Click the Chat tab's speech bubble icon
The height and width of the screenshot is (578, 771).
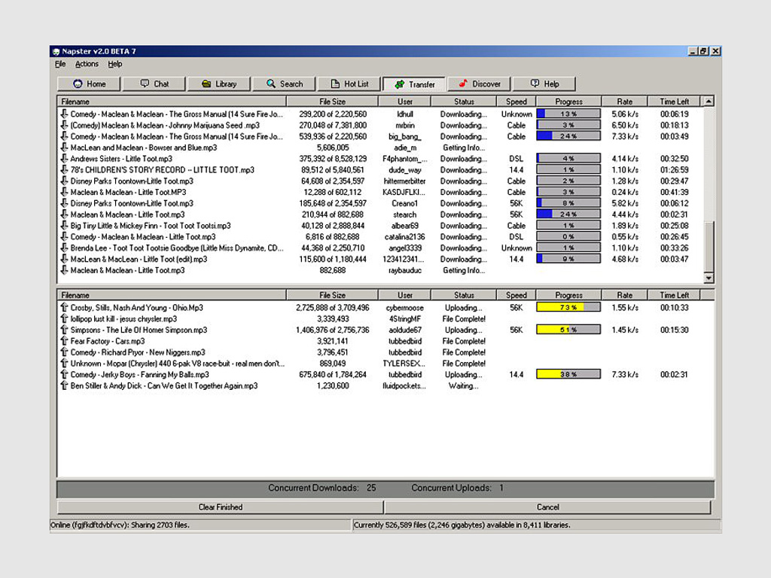145,84
